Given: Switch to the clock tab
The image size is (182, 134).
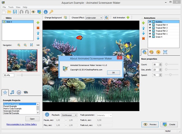Looking at the screenshot, I should tap(19, 92).
